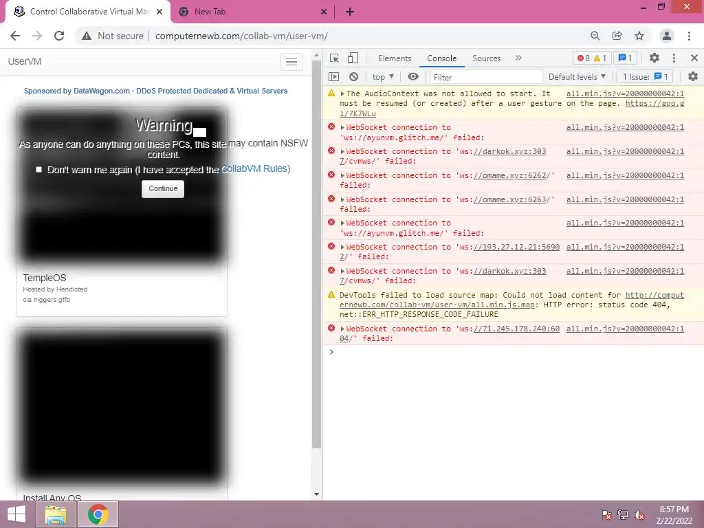Viewport: 704px width, 528px height.
Task: Open a new tab with the plus button
Action: coord(350,12)
